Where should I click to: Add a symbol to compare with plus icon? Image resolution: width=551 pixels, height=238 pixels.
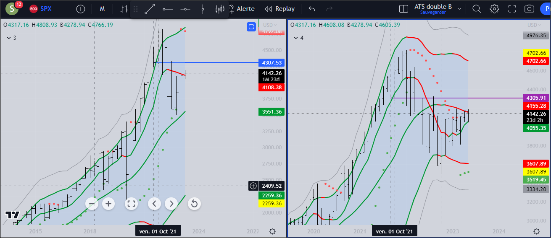[81, 9]
